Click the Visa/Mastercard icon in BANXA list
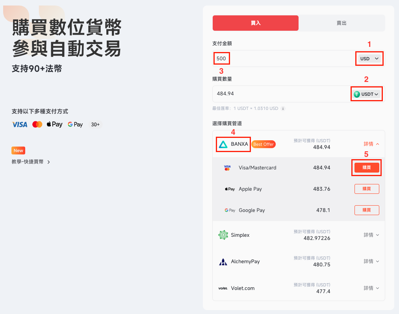The width and height of the screenshot is (399, 314). coord(227,168)
